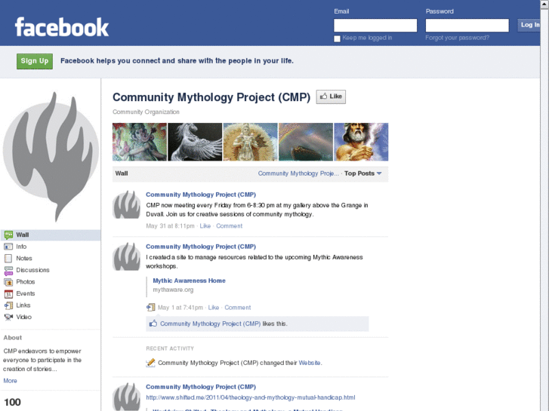Click the avatar on the Friday meeting post
The image size is (549, 411).
(126, 204)
